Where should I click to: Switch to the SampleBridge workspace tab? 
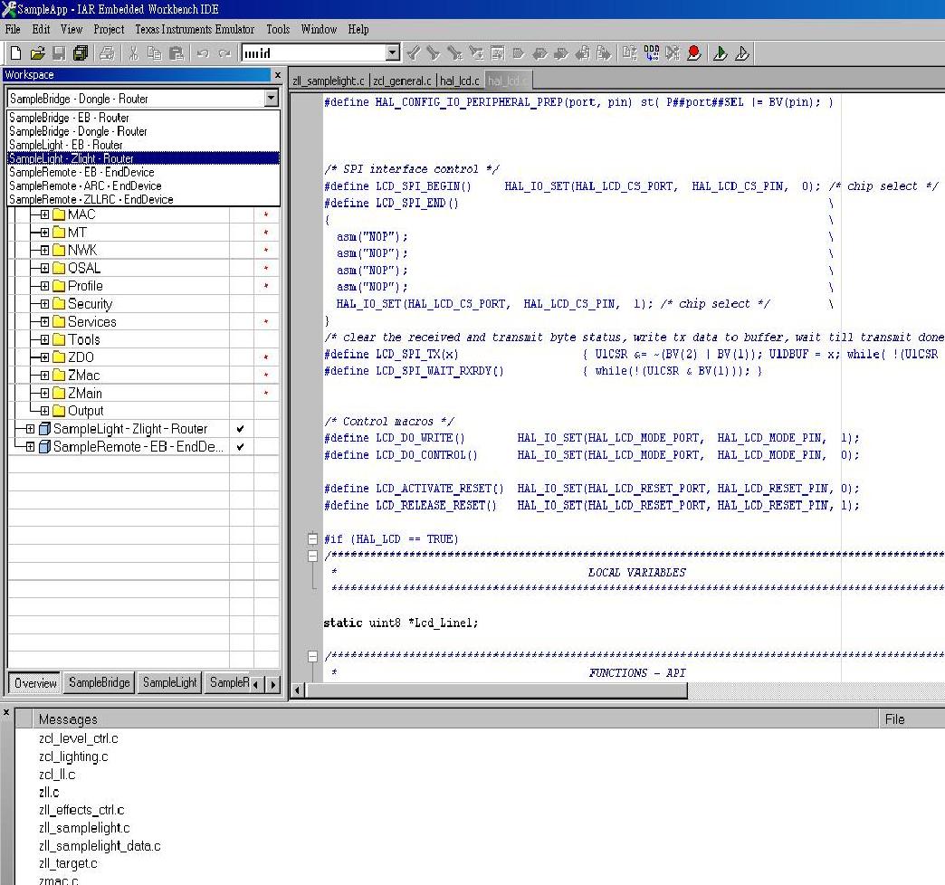[99, 682]
